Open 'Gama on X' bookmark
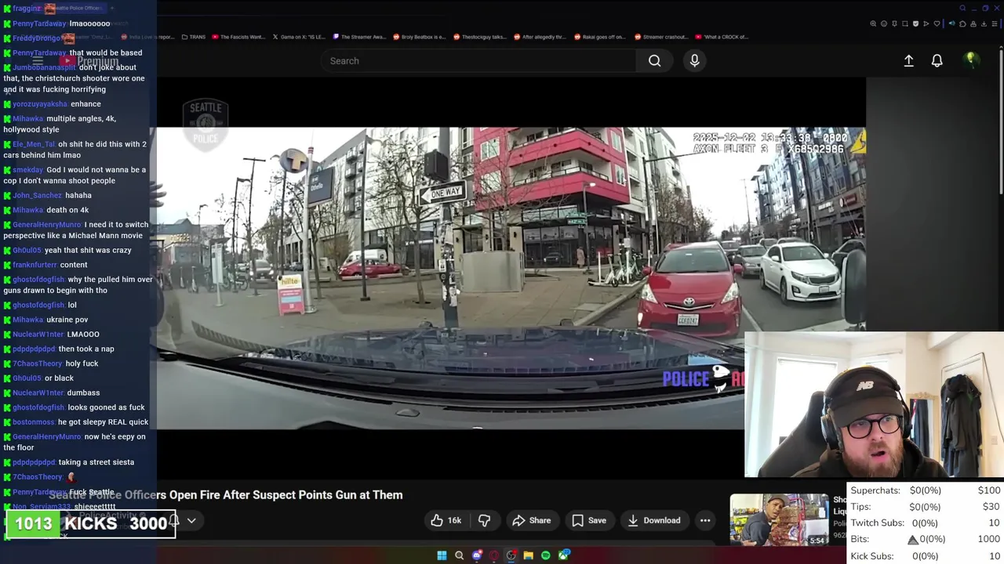Viewport: 1004px width, 564px height. [298, 37]
